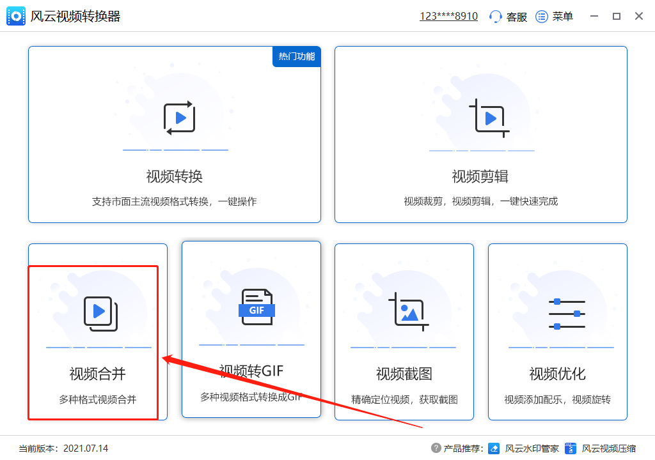Click the 热门功能 badge

297,56
